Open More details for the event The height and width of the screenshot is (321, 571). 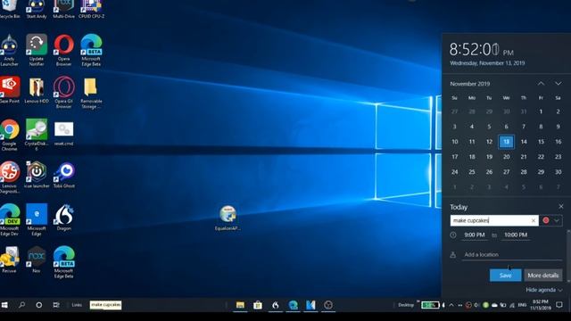543,276
